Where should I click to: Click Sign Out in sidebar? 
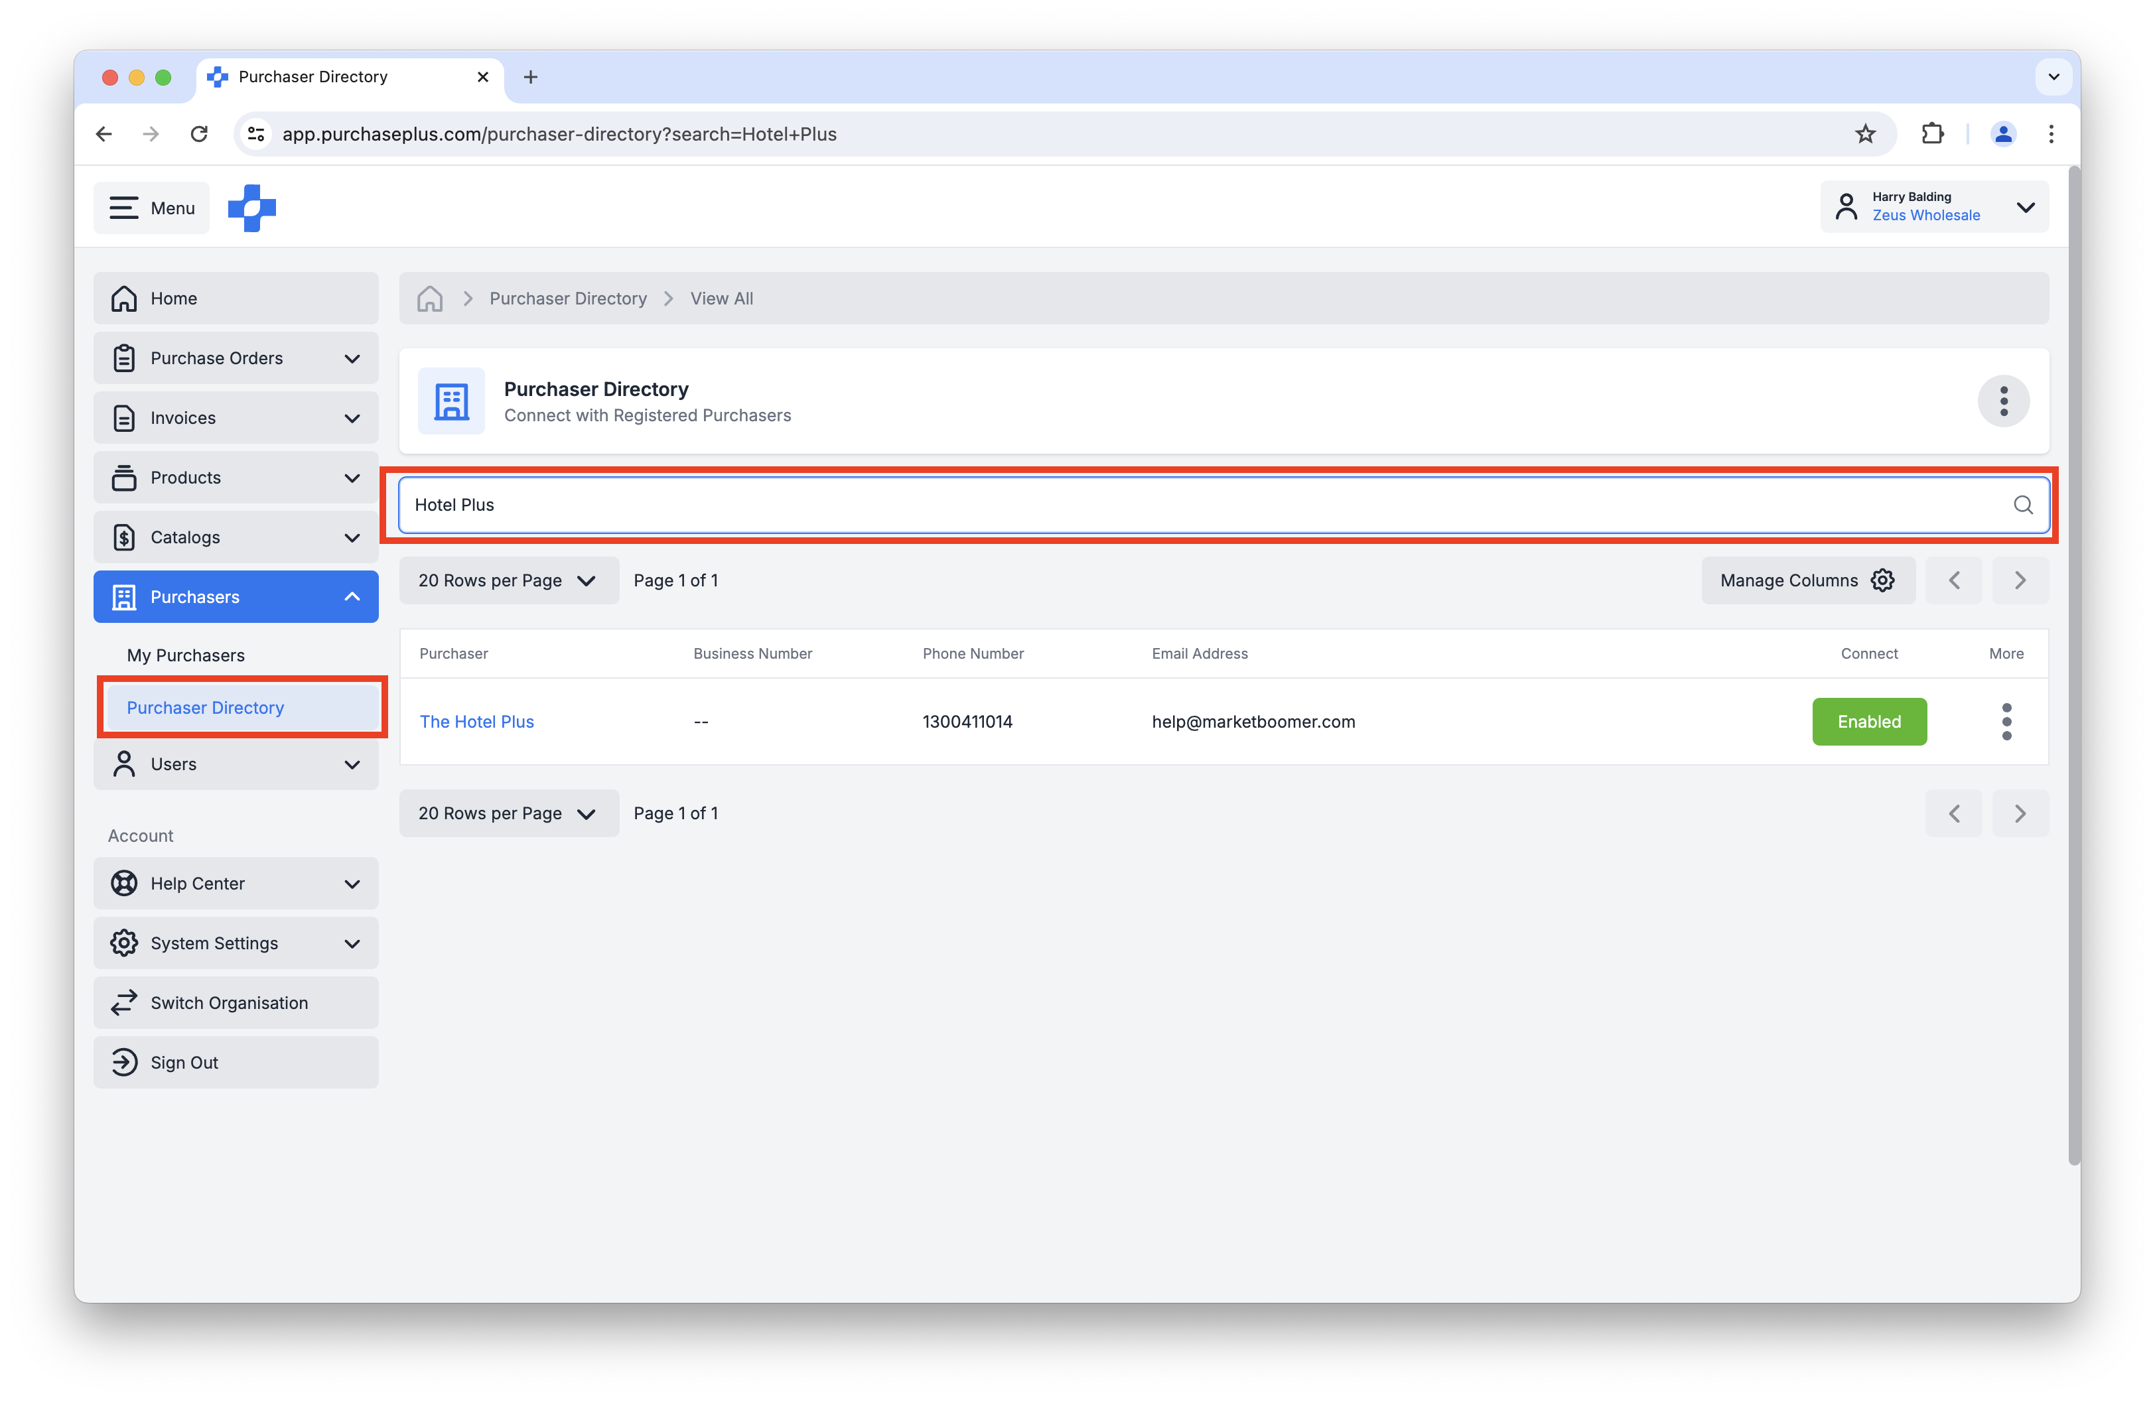pos(236,1063)
